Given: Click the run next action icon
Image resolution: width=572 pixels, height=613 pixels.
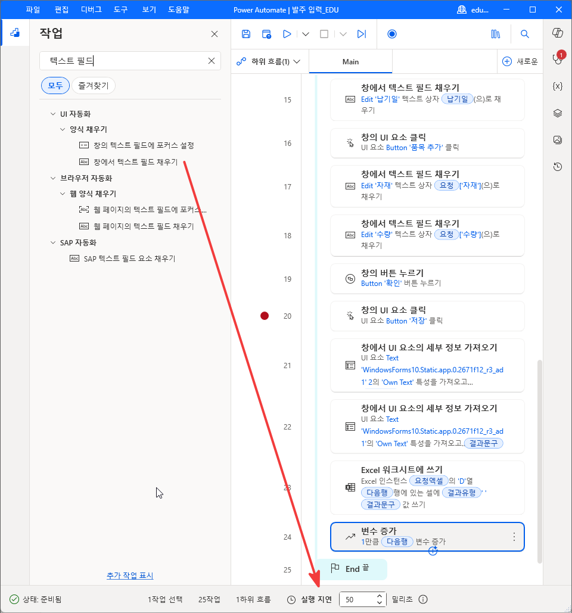Looking at the screenshot, I should click(362, 34).
